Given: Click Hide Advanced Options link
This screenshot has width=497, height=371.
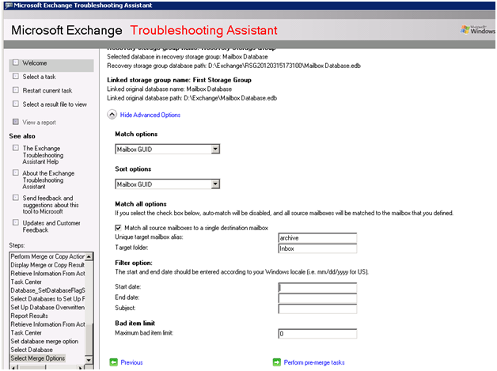Looking at the screenshot, I should tap(150, 115).
